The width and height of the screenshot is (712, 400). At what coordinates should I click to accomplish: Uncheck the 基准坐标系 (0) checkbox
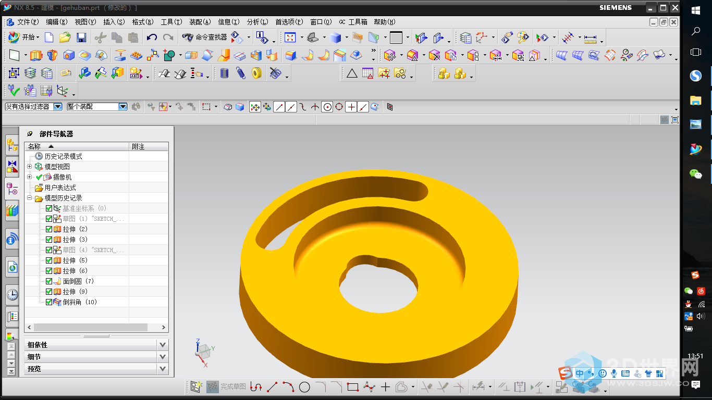click(49, 208)
